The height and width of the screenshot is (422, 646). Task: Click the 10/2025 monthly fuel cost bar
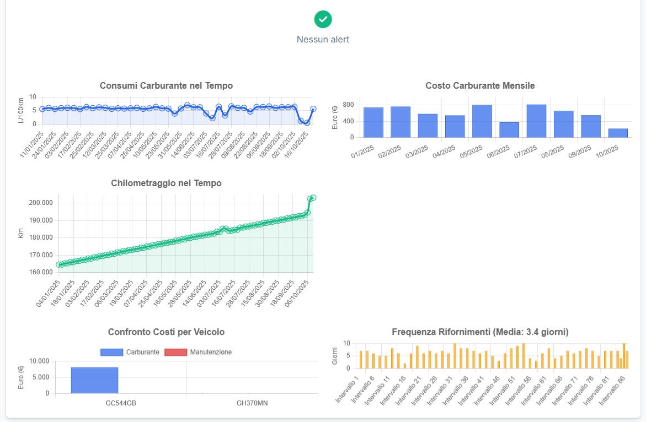click(x=618, y=133)
